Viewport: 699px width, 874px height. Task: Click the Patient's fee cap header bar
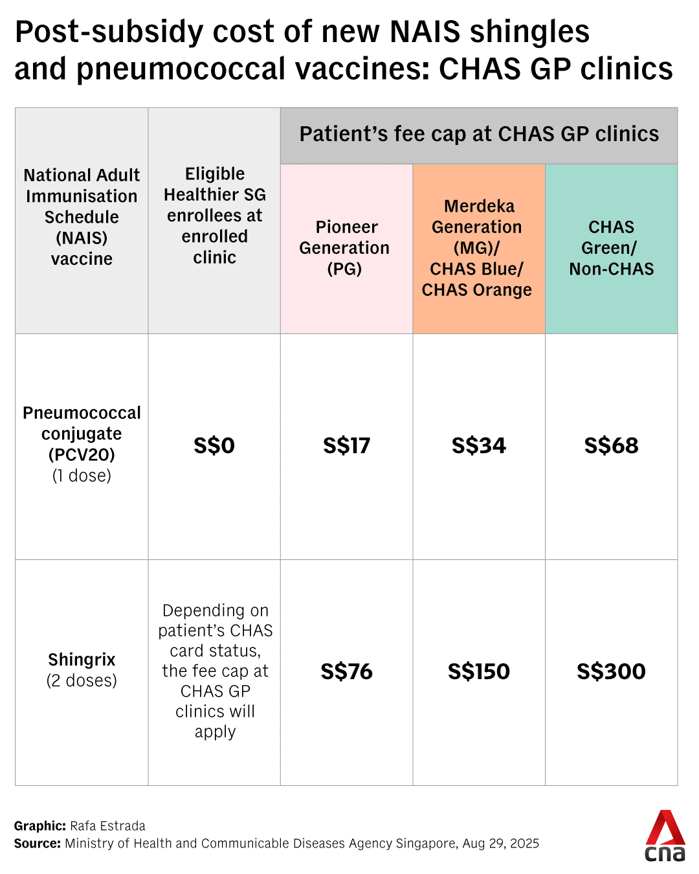point(479,135)
